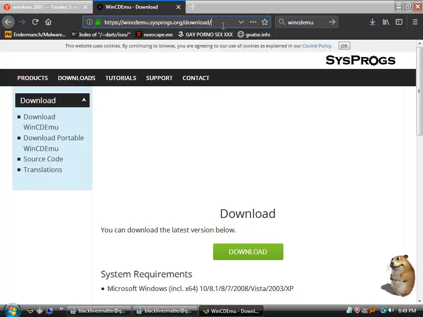Bookmark this page with the star
The width and height of the screenshot is (423, 317).
point(265,22)
